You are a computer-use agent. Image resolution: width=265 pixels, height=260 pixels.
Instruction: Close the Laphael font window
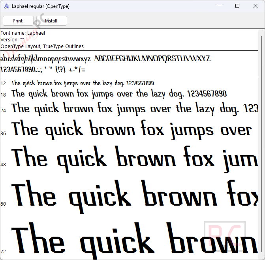pyautogui.click(x=256, y=6)
